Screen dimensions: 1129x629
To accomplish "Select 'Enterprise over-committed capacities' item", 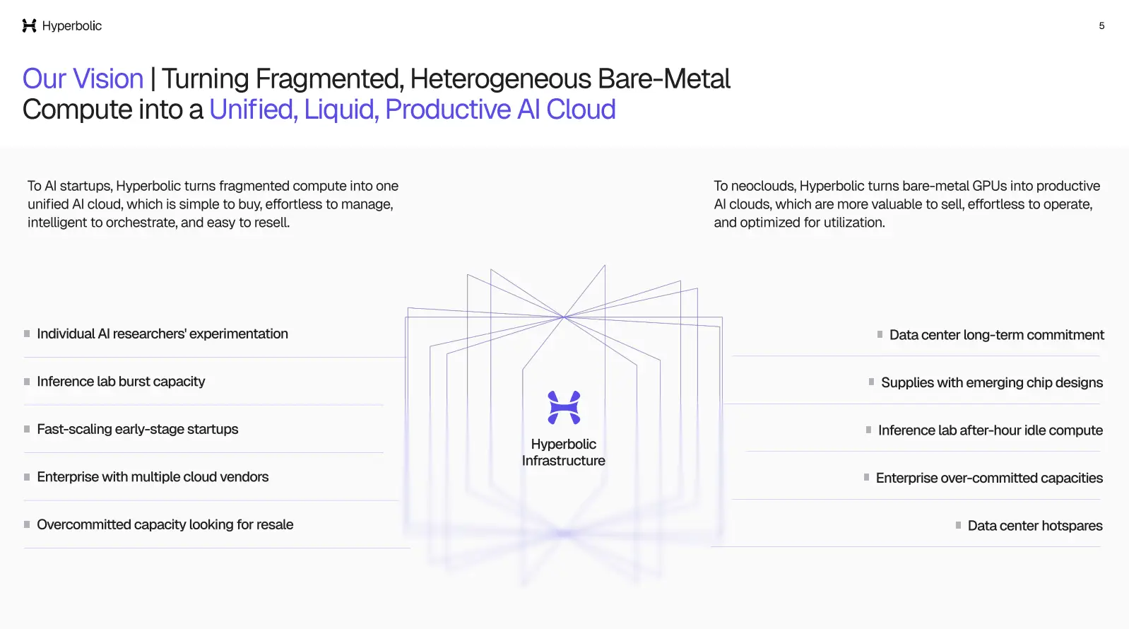I will [989, 478].
